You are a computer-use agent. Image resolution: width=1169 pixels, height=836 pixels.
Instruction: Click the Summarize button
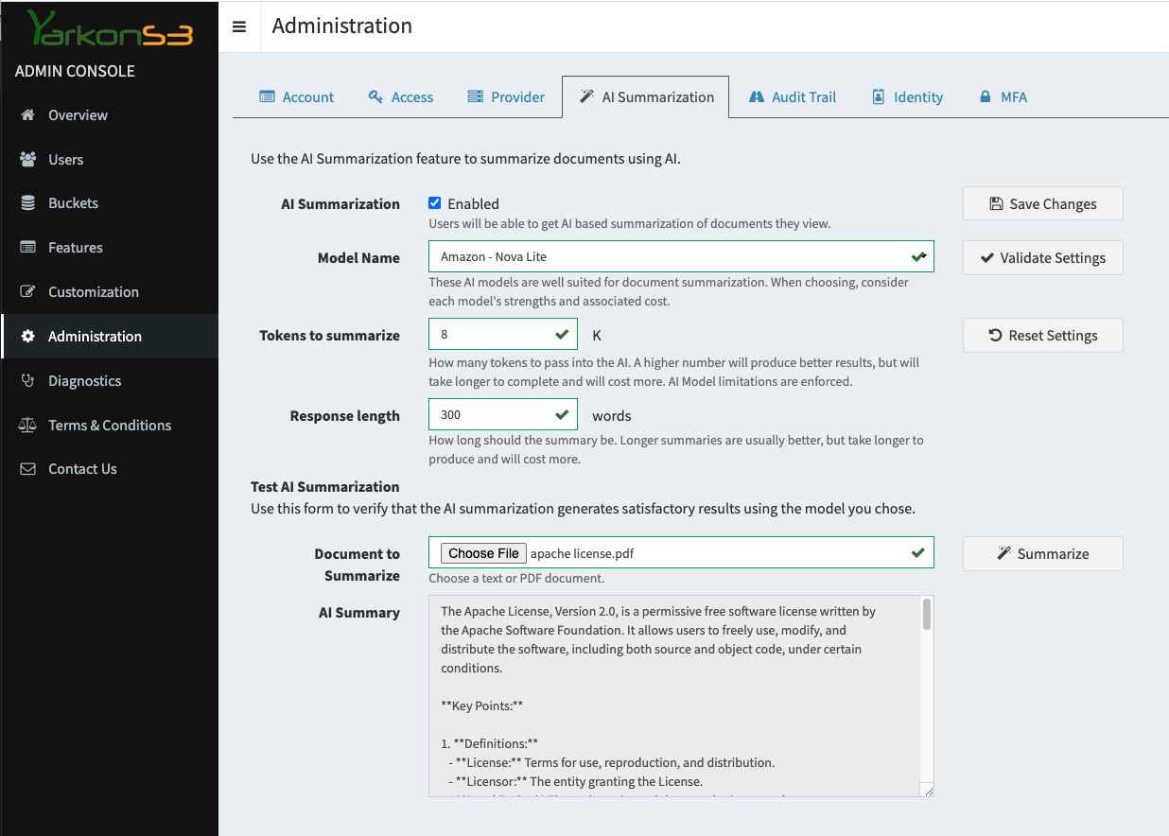pos(1042,554)
